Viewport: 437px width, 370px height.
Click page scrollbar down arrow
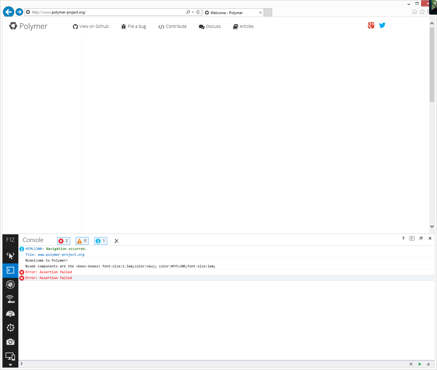coord(432,227)
